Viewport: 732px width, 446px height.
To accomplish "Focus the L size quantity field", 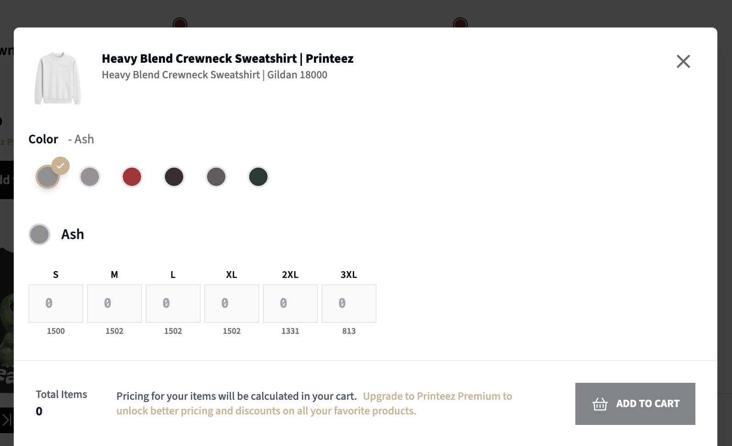I will point(173,304).
